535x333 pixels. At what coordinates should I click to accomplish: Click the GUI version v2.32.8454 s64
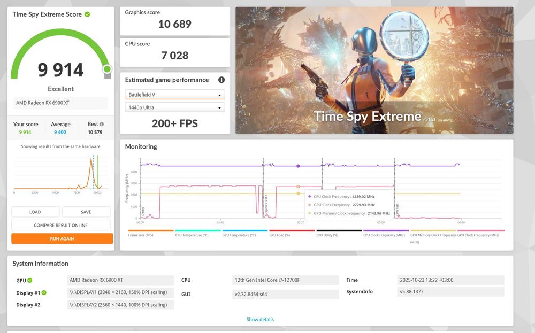285,294
